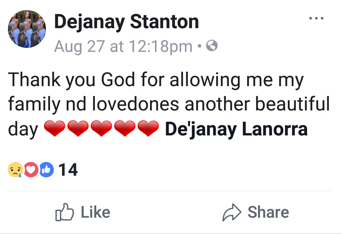Click the fourth red heart emoji
The height and width of the screenshot is (234, 342).
pyautogui.click(x=125, y=129)
